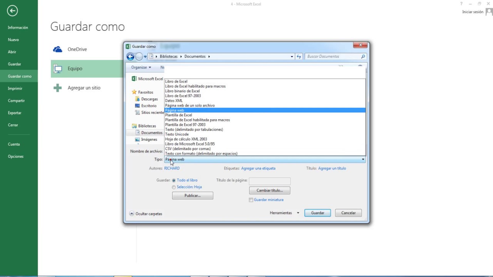
Task: Choose highlighted Página web in the type list
Action: (x=265, y=110)
